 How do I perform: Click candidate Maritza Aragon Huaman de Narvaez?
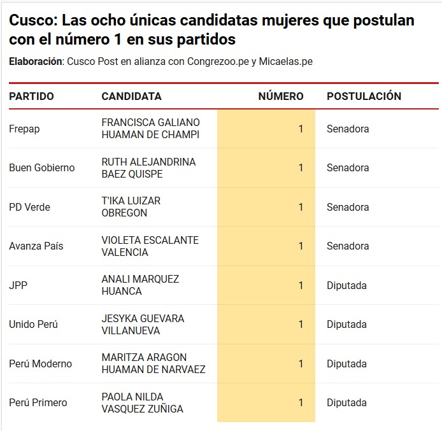pos(153,364)
